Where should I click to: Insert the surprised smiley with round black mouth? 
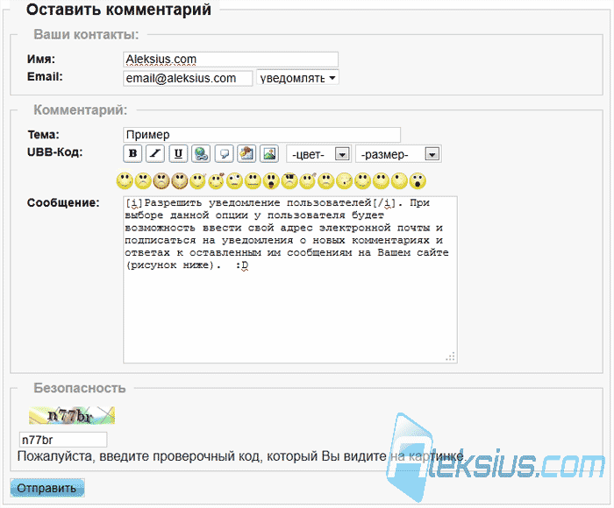pyautogui.click(x=418, y=181)
